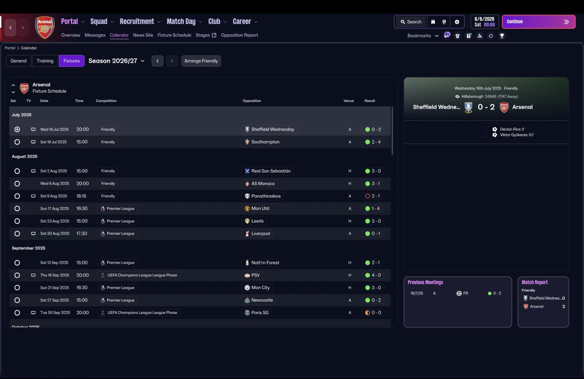Expand the Squad menu chevron
The height and width of the screenshot is (379, 584).
tap(111, 22)
